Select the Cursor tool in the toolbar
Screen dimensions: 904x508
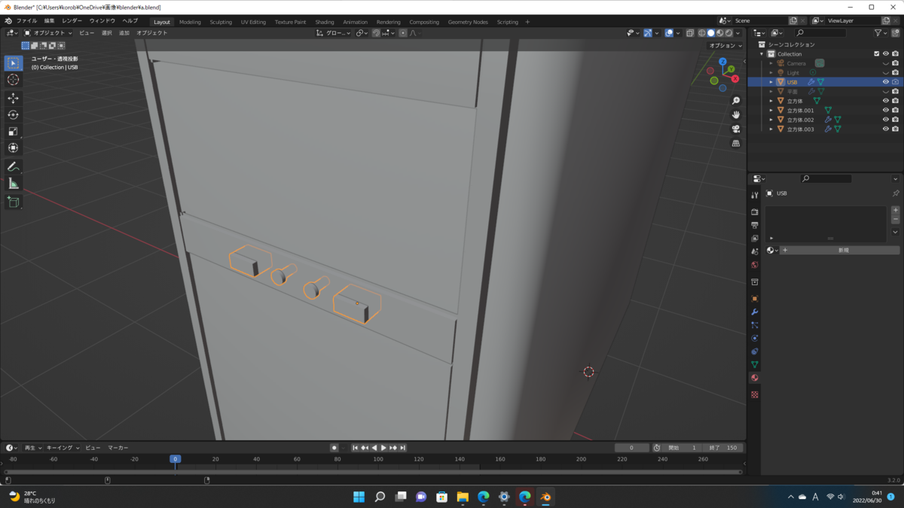click(13, 80)
